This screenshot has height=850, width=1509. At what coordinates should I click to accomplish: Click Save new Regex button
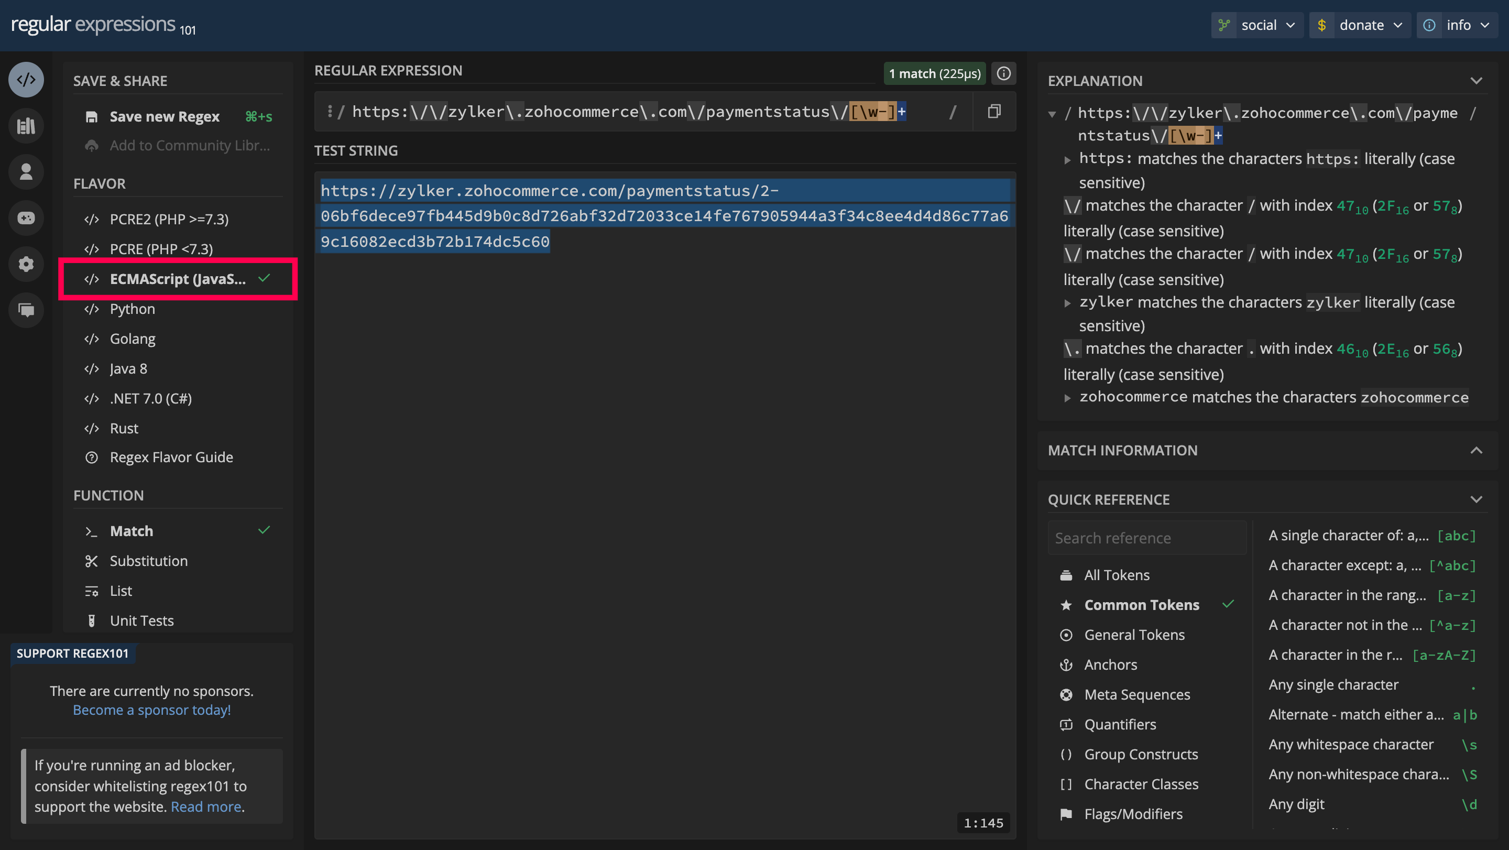(x=164, y=116)
